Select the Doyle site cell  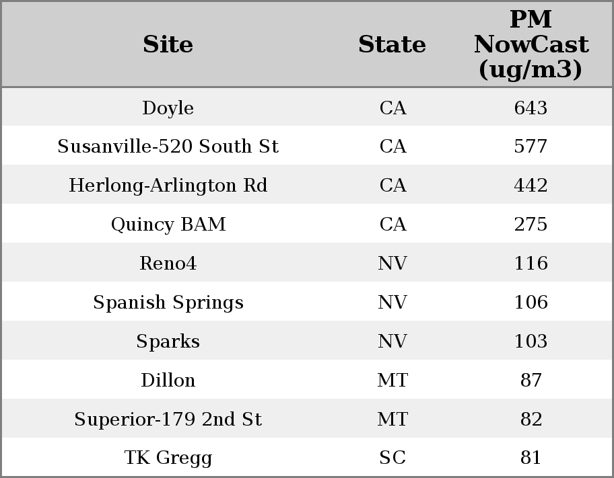click(x=168, y=108)
